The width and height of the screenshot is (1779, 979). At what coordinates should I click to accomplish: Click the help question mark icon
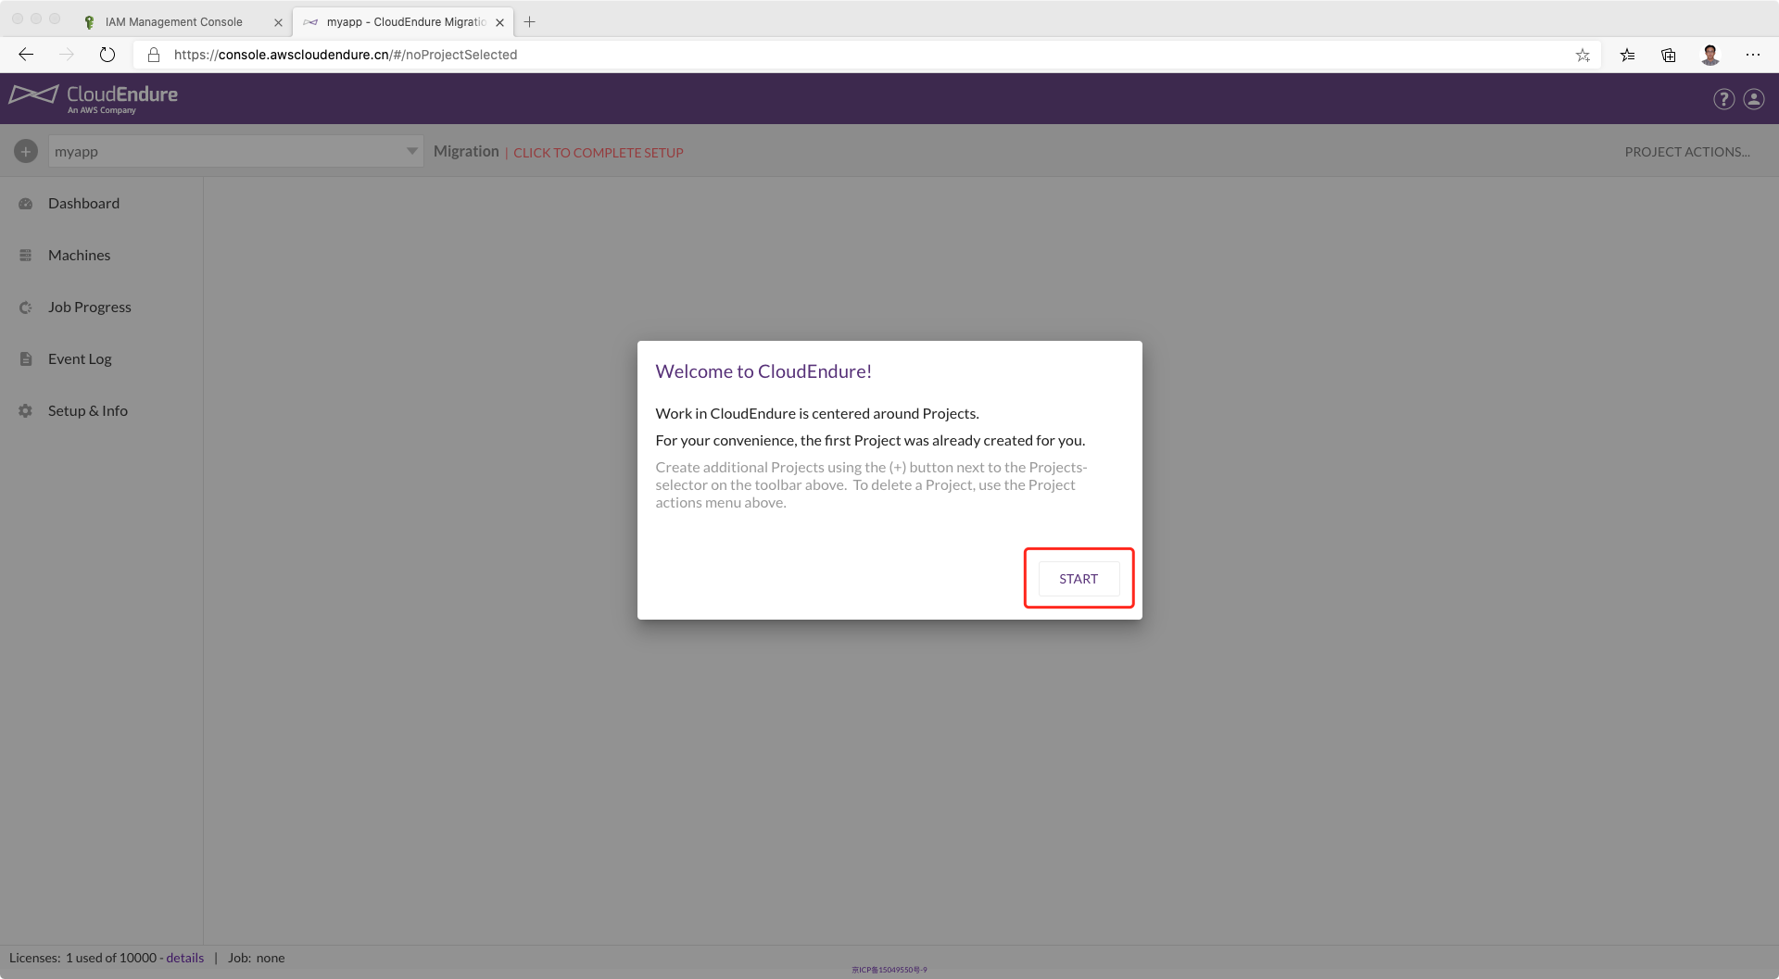[1723, 99]
